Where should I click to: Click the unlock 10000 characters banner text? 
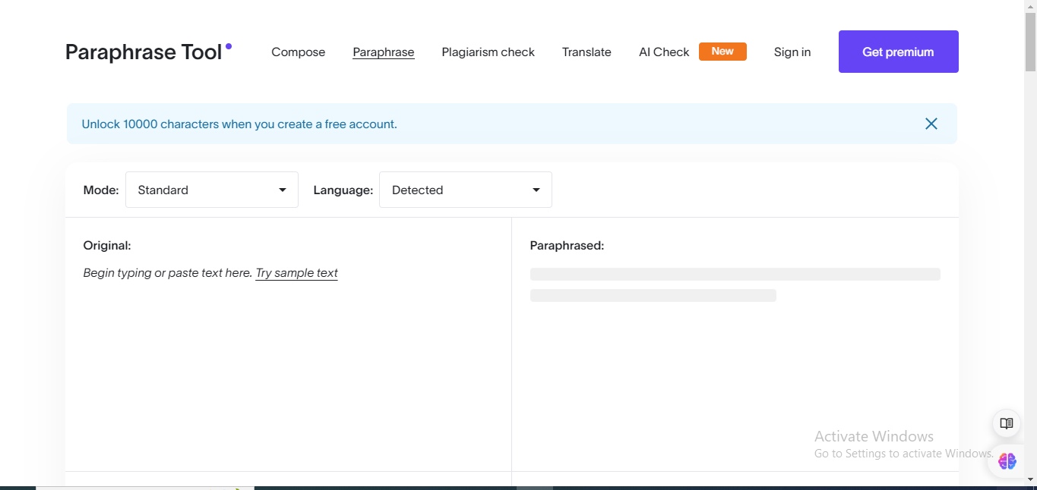[x=239, y=124]
